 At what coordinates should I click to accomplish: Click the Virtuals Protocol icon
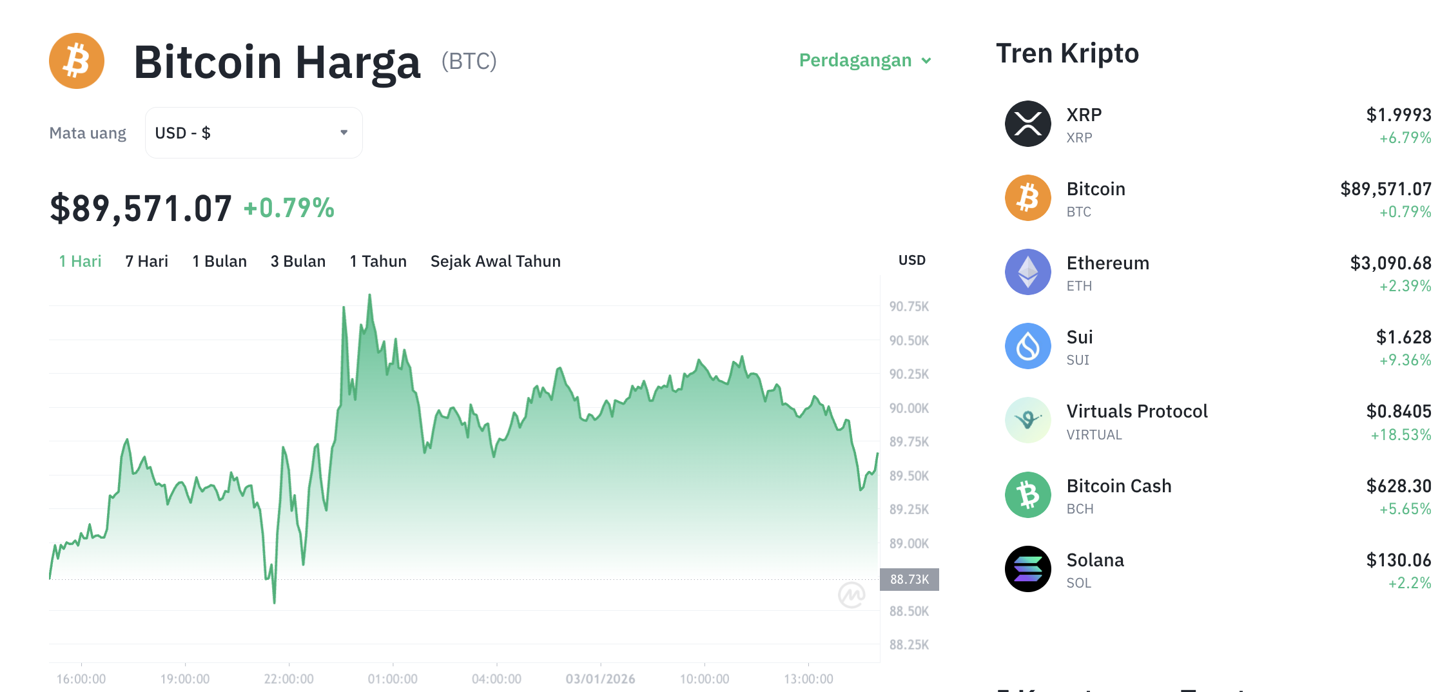1027,420
